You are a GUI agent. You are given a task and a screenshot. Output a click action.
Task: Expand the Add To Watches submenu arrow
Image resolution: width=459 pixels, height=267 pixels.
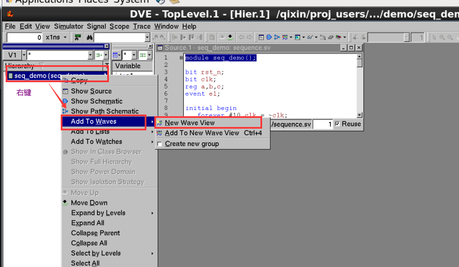pos(152,142)
